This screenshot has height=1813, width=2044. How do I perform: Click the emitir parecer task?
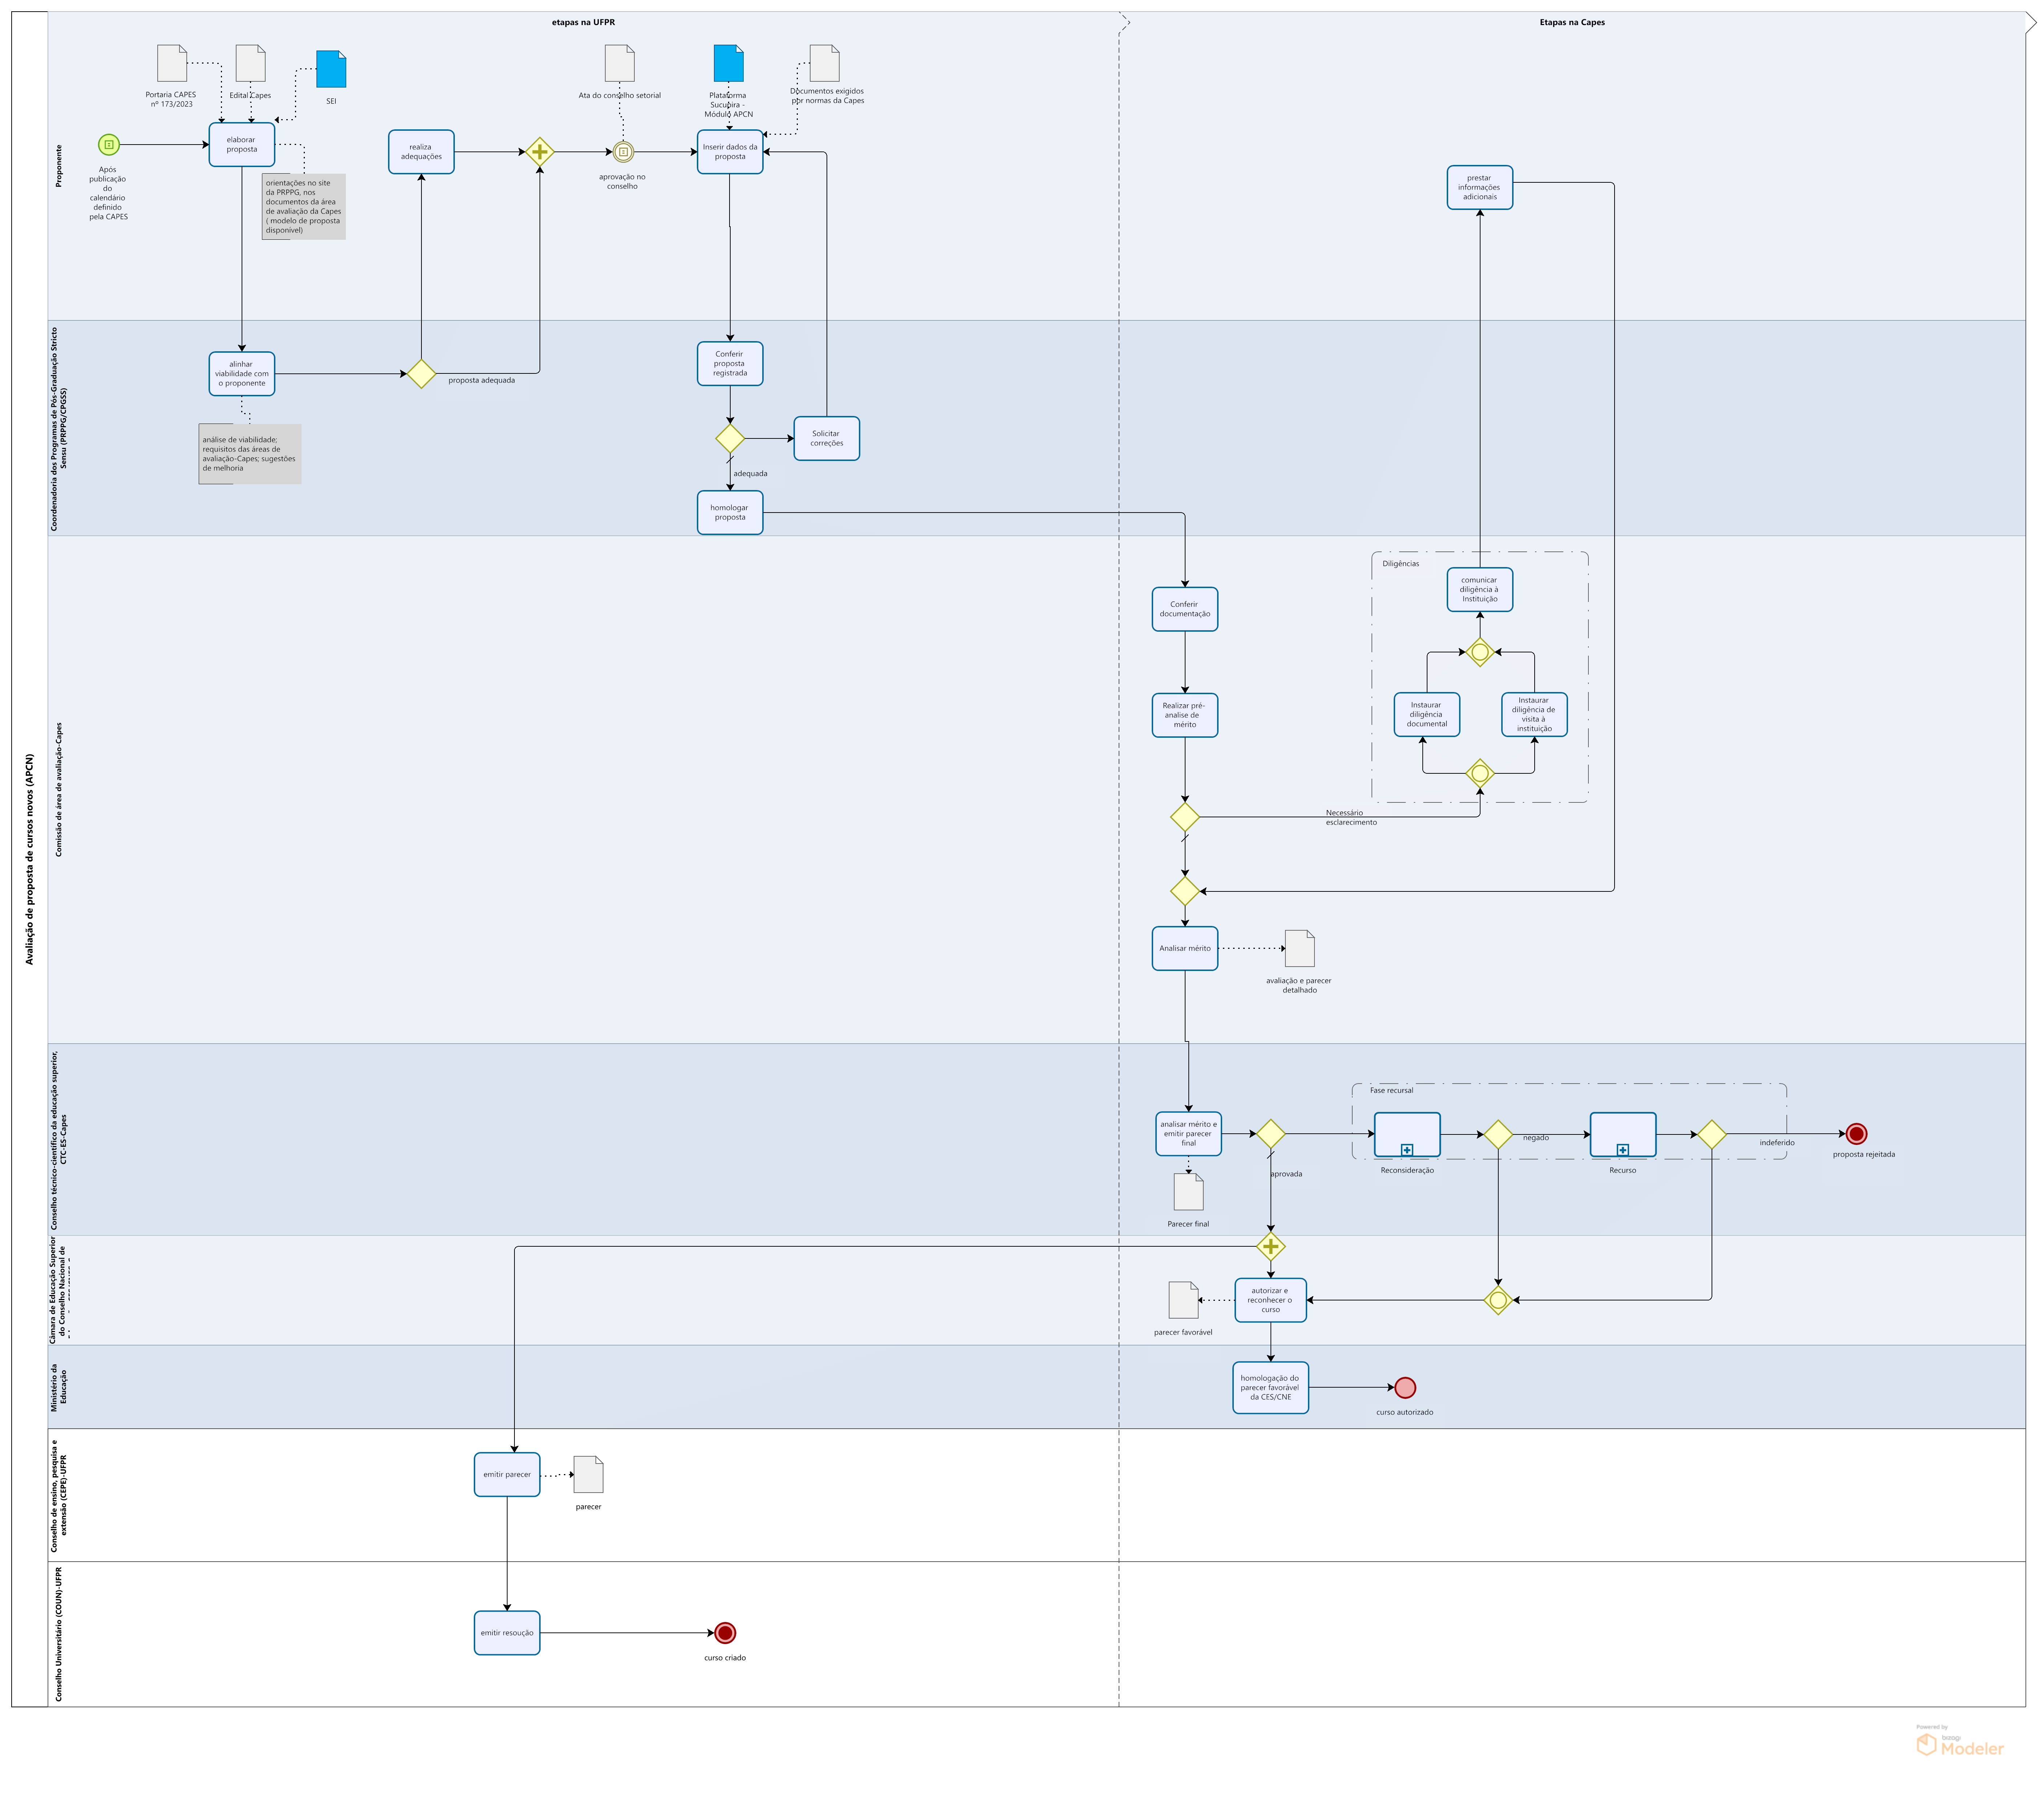coord(507,1474)
